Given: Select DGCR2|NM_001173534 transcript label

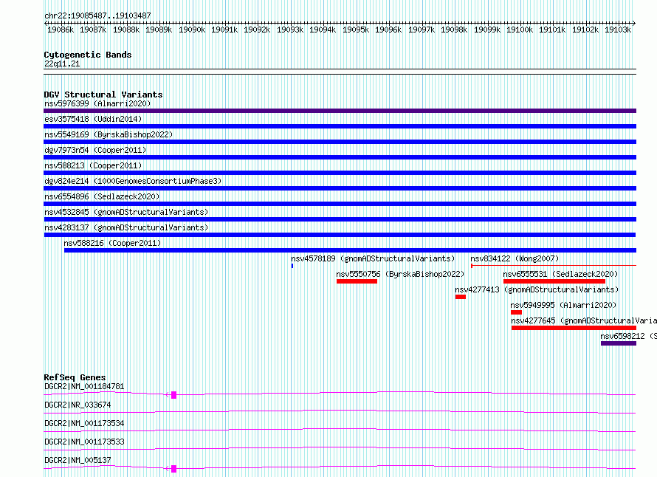Looking at the screenshot, I should pyautogui.click(x=84, y=423).
